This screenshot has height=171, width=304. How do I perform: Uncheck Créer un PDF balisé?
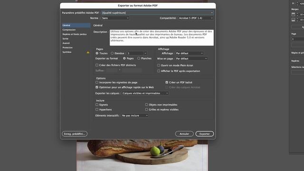[x=167, y=82]
